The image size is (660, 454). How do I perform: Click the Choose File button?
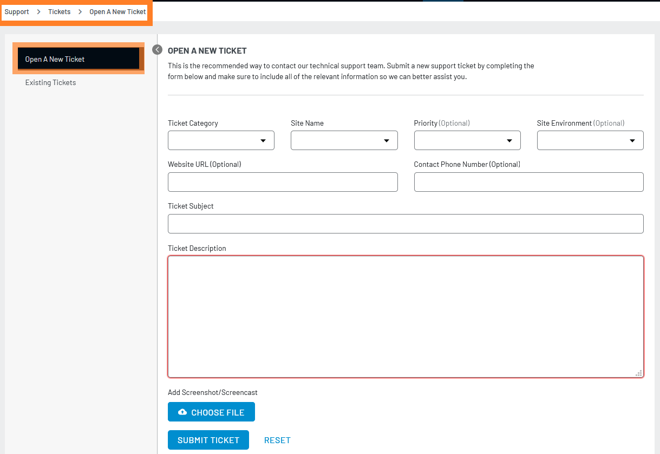pos(211,412)
